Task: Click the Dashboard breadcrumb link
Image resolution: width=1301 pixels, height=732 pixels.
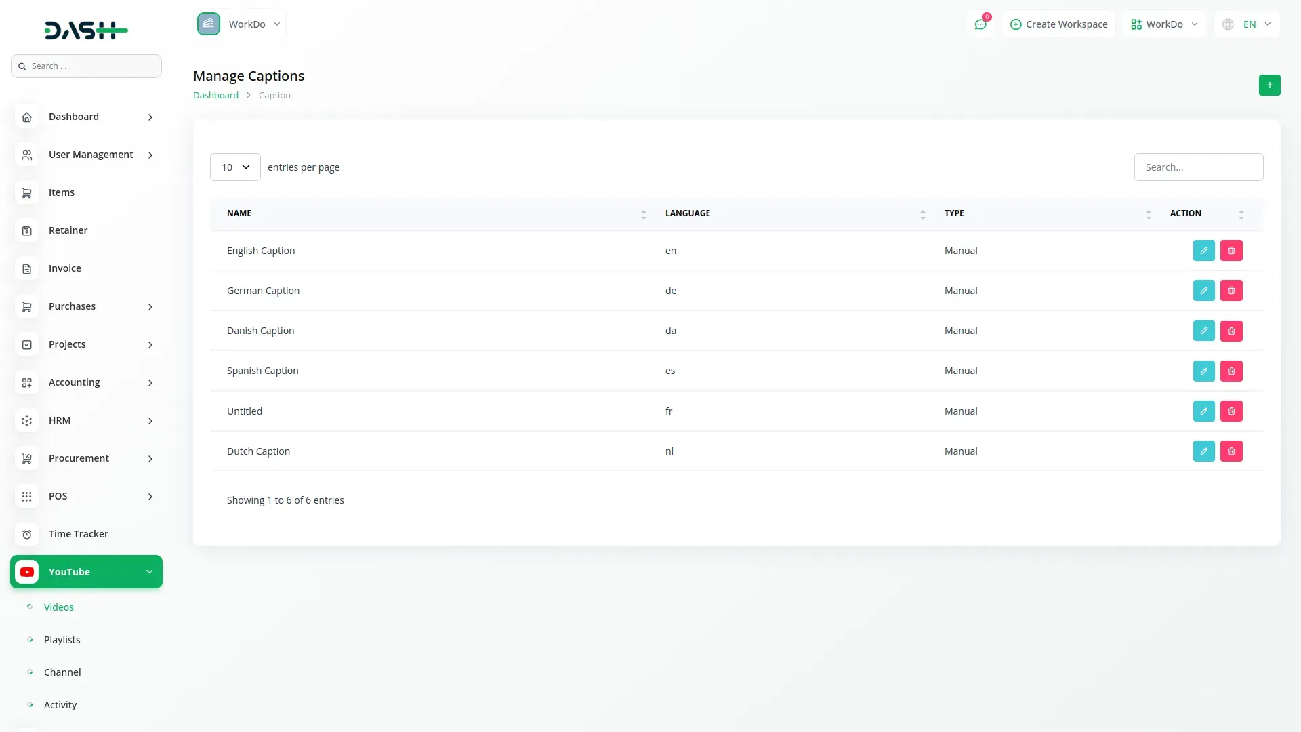Action: [x=215, y=94]
